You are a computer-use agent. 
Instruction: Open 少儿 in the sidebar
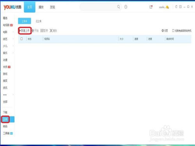coord(5,46)
